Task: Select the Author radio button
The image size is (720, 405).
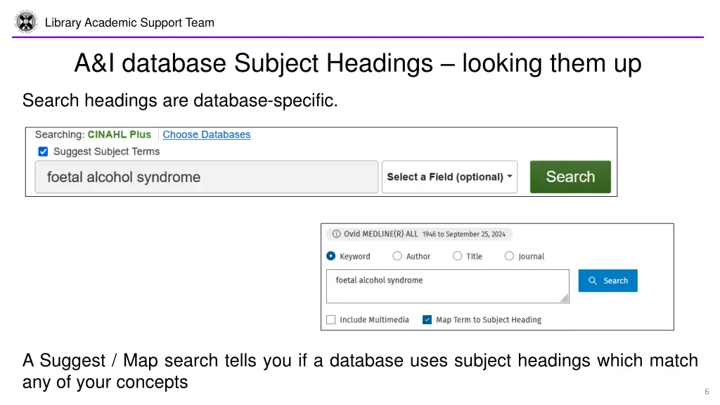Action: [397, 256]
